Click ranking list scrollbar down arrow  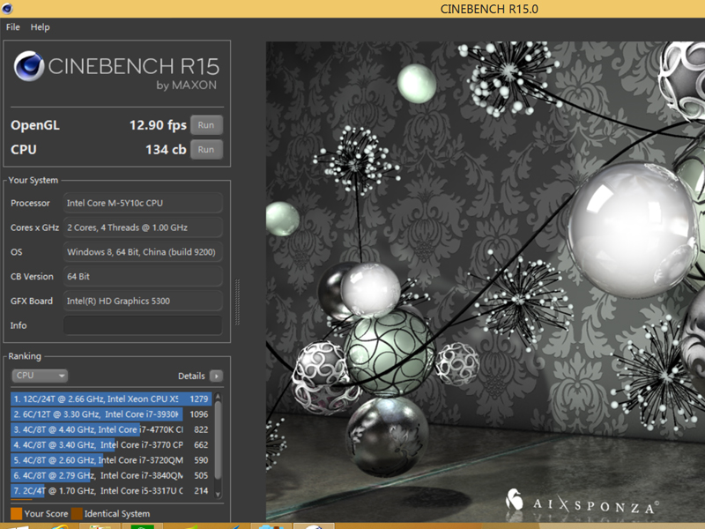(218, 494)
